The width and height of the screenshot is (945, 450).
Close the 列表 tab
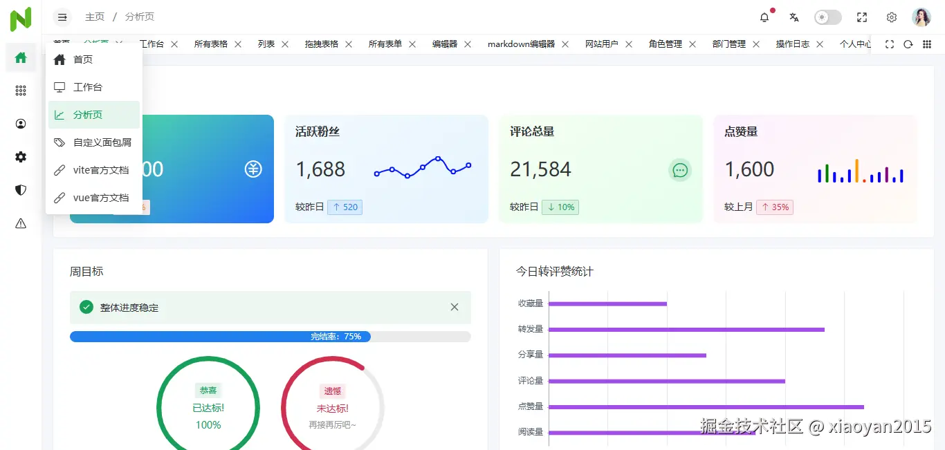pos(285,44)
